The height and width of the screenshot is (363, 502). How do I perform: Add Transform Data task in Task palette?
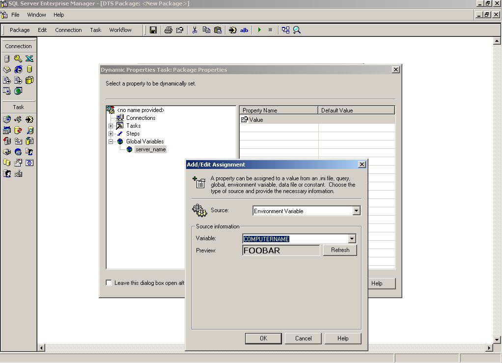tap(29, 119)
